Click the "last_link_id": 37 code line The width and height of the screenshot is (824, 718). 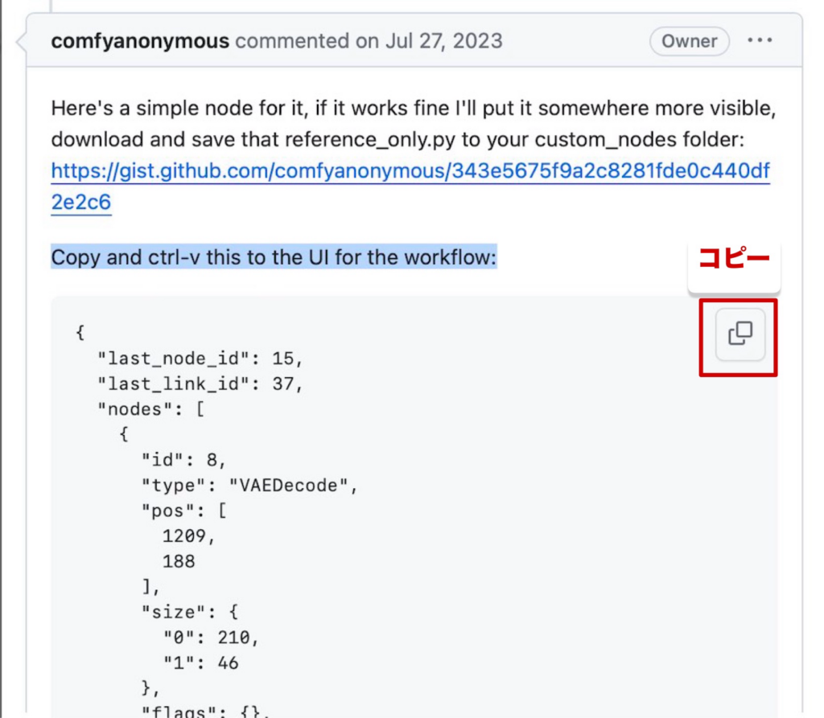(200, 384)
